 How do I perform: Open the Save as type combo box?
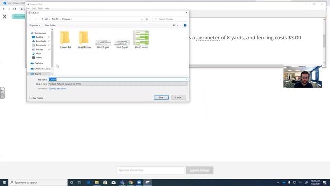118,84
